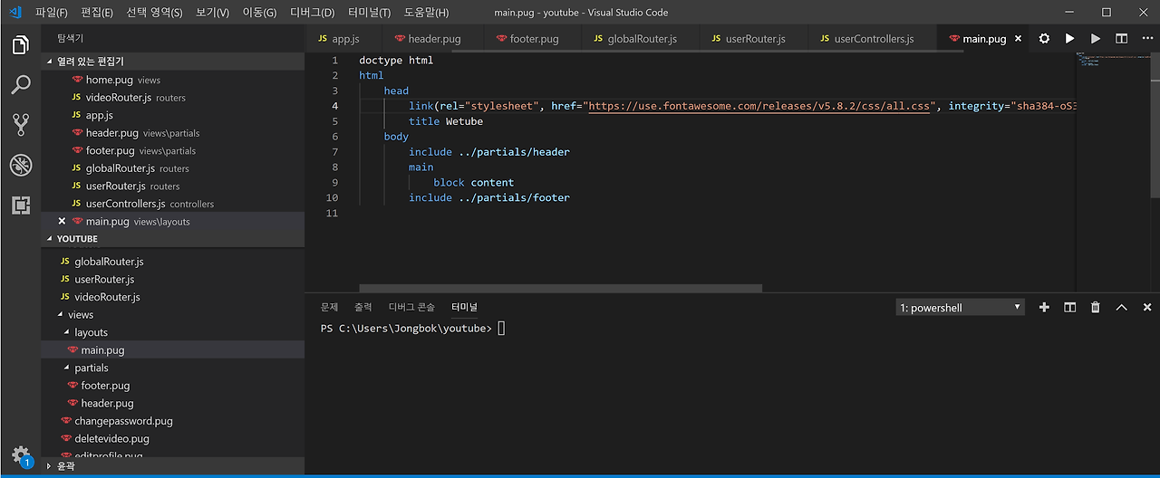Collapse the views folder

point(172,315)
